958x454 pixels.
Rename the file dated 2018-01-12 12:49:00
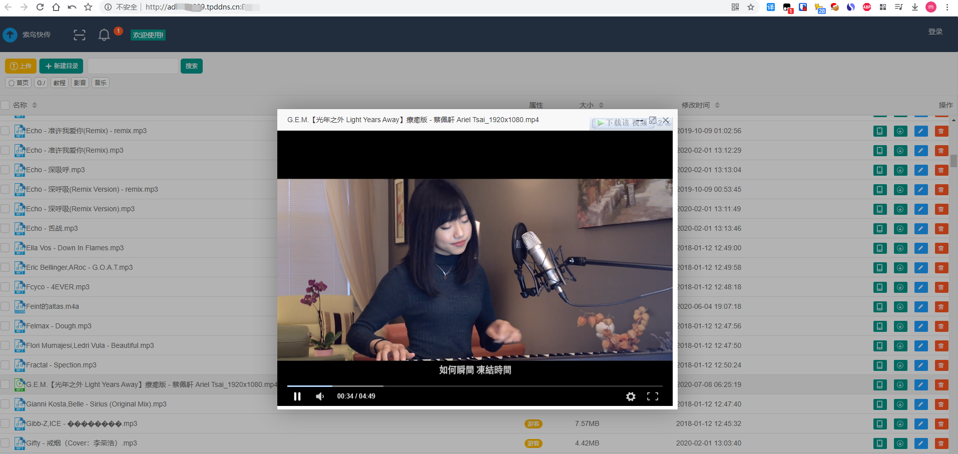pos(921,248)
